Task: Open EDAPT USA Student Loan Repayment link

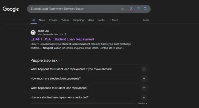Action: (x=62, y=39)
